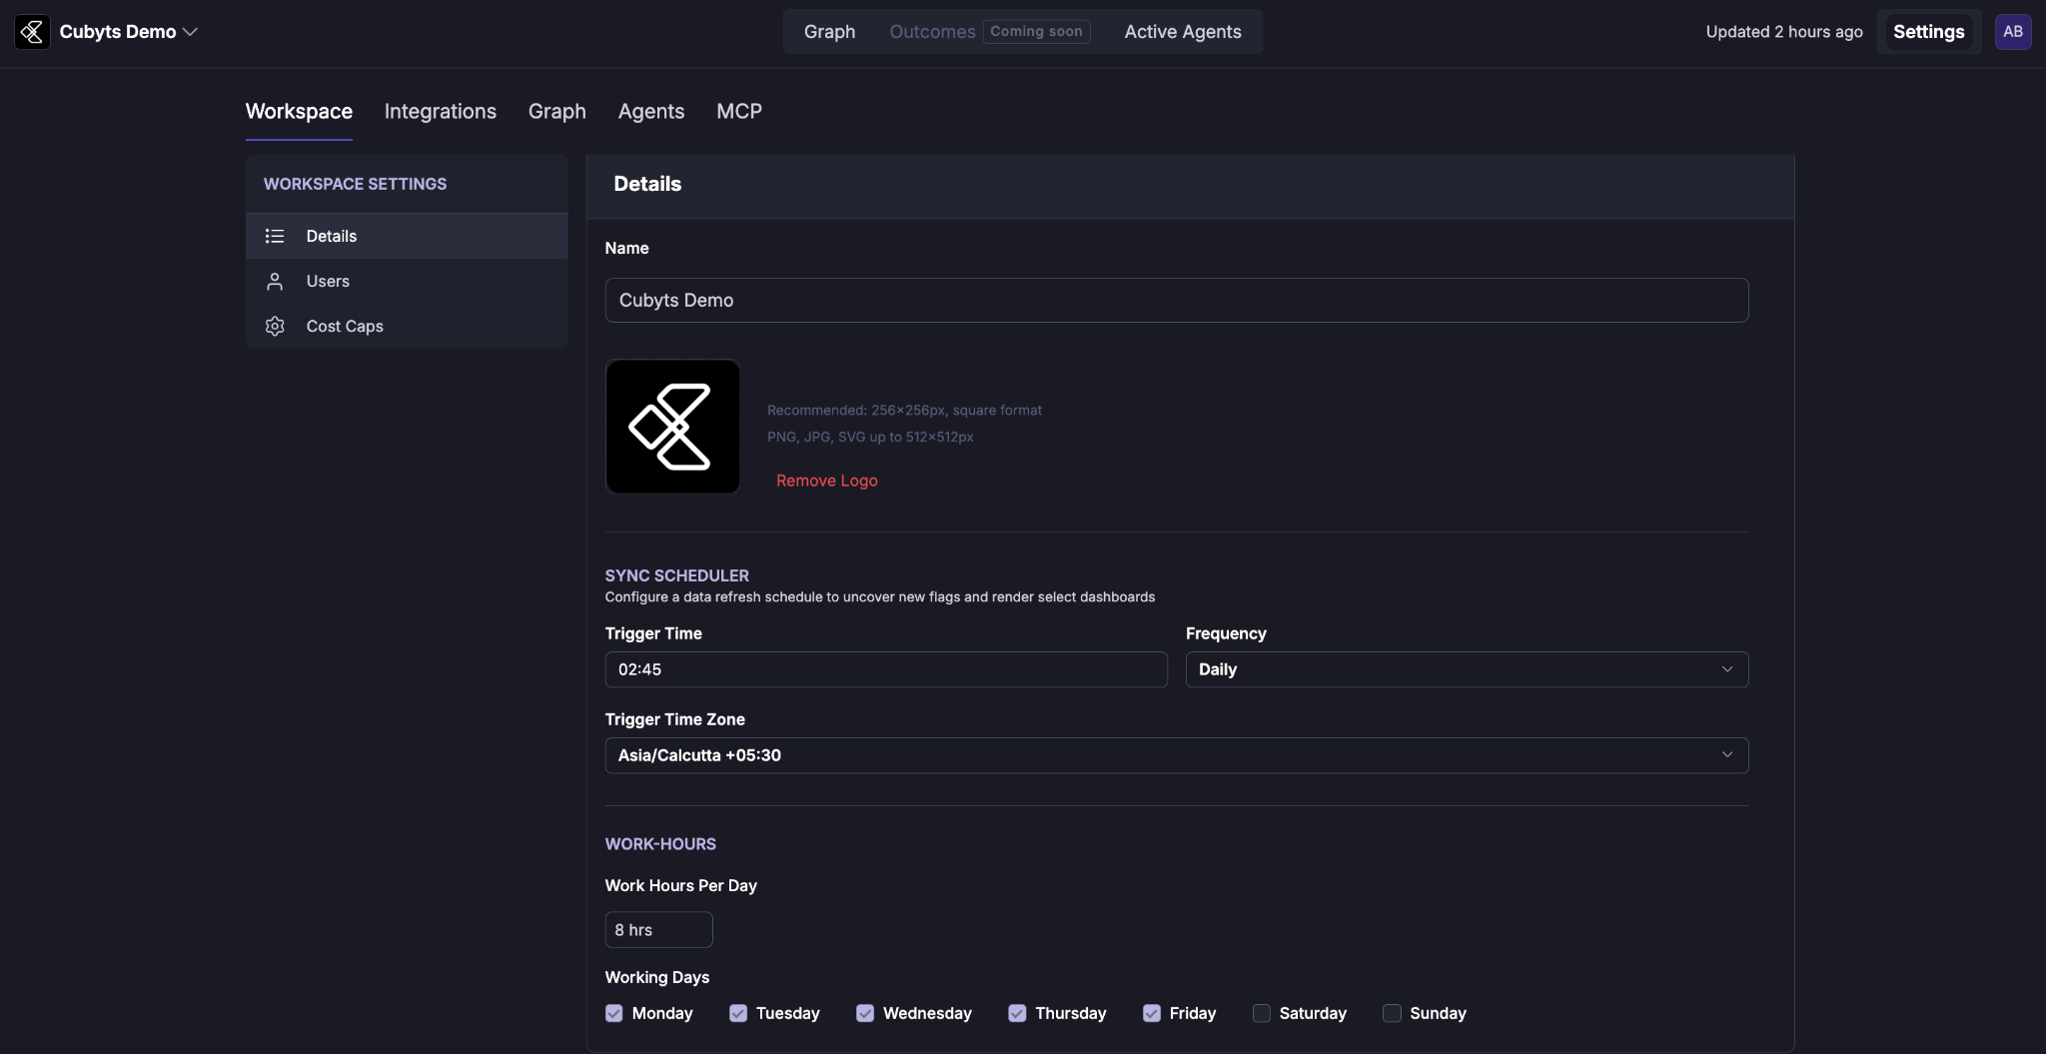Viewport: 2046px width, 1054px height.
Task: Click the Users person icon
Action: point(275,281)
